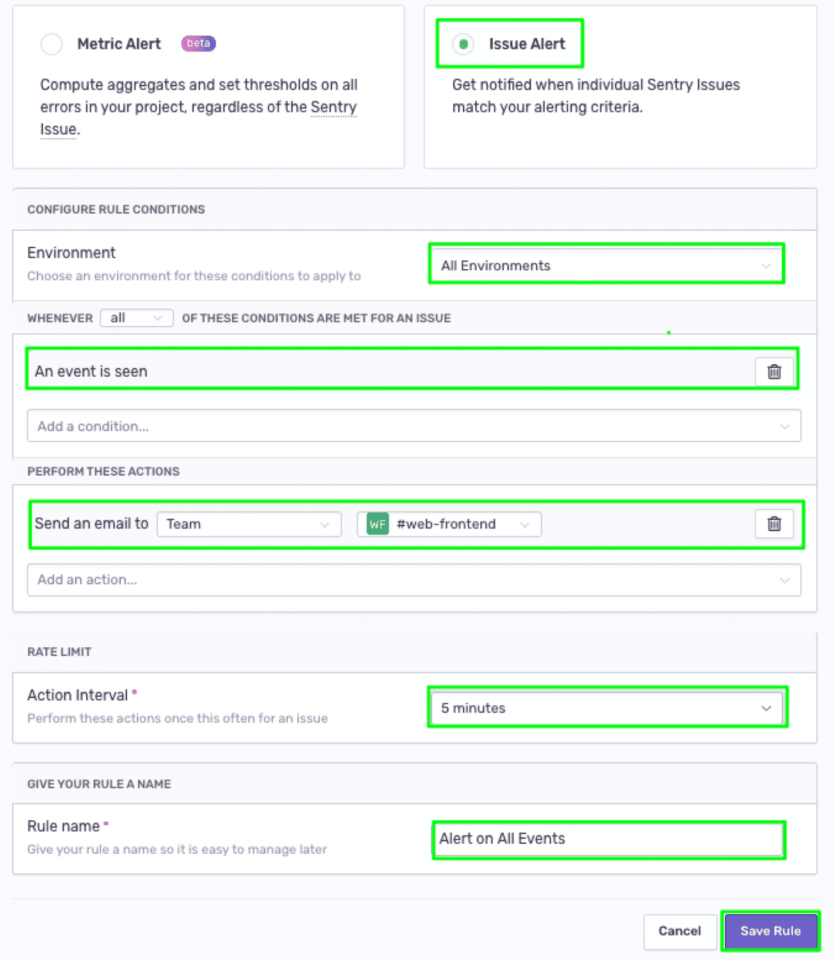Change the "all" conditions match selector
834x960 pixels.
136,318
